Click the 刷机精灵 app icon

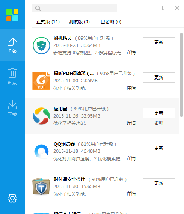[x=41, y=45]
